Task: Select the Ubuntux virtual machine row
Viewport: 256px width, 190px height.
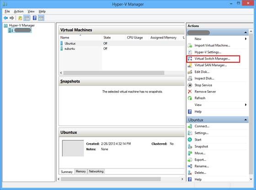Action: 122,43
